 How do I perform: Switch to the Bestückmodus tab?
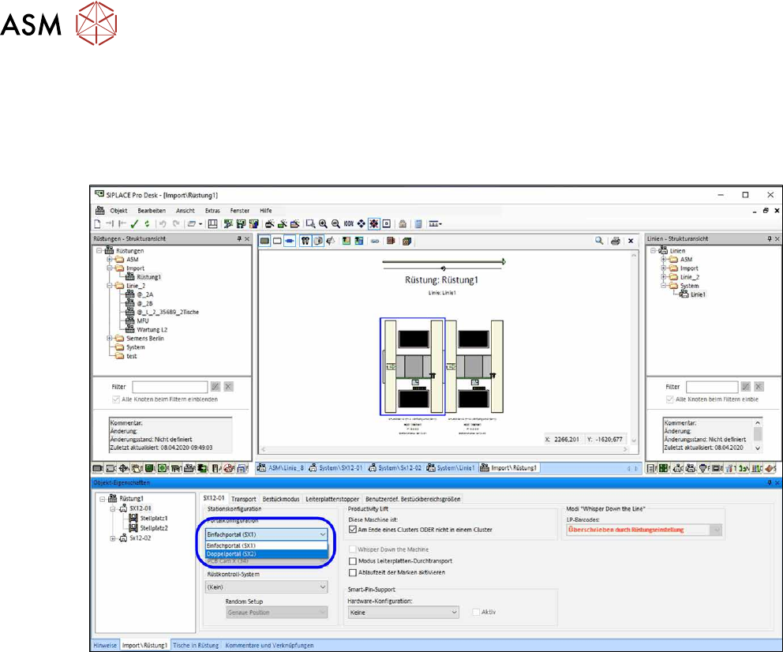coord(281,499)
